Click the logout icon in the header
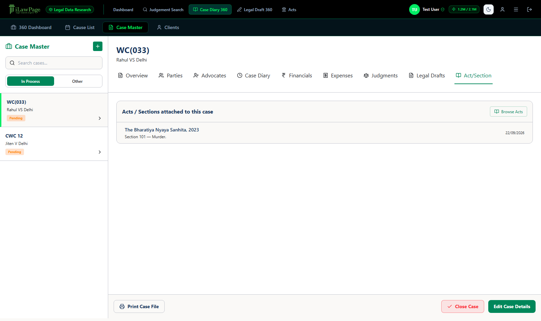Viewport: 541px width, 321px height. pos(530,9)
